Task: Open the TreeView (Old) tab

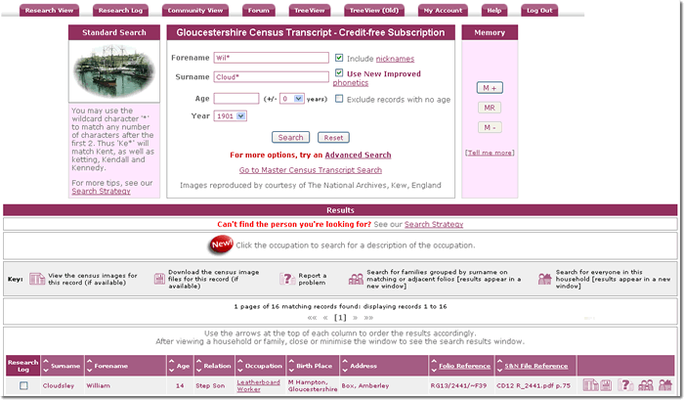Action: coord(374,11)
